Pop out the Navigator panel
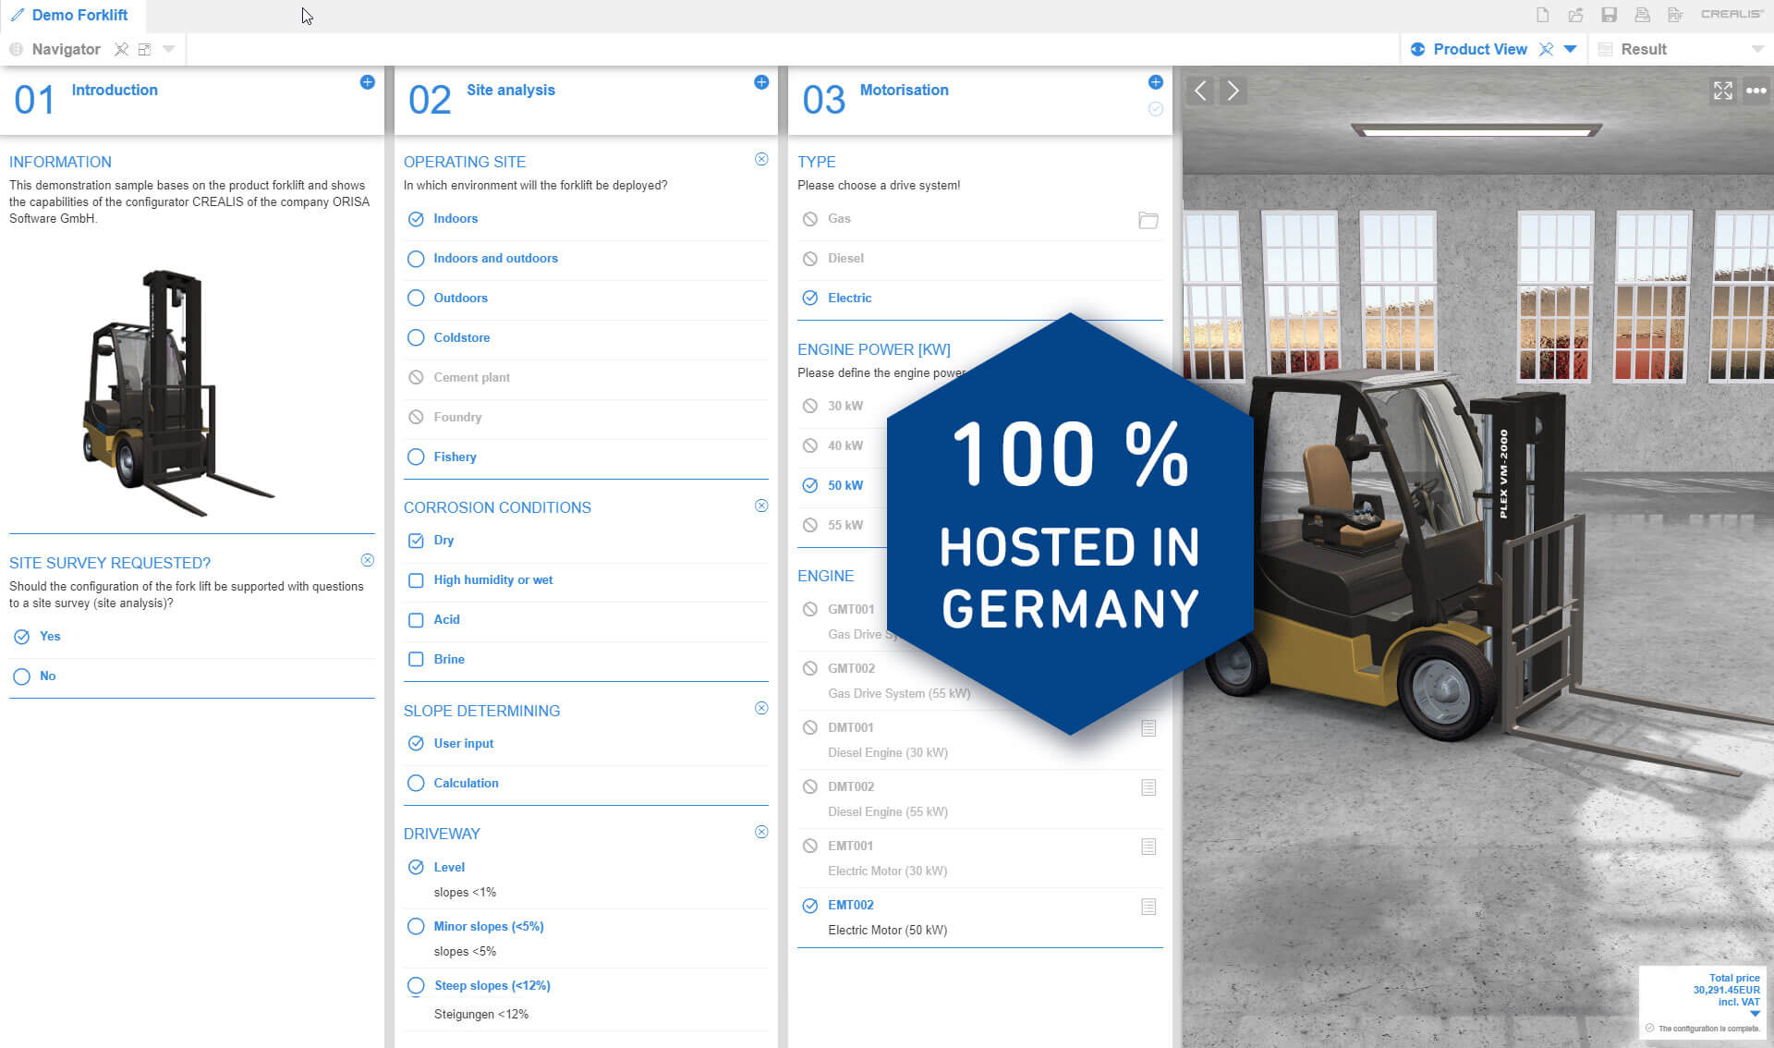 click(x=144, y=49)
